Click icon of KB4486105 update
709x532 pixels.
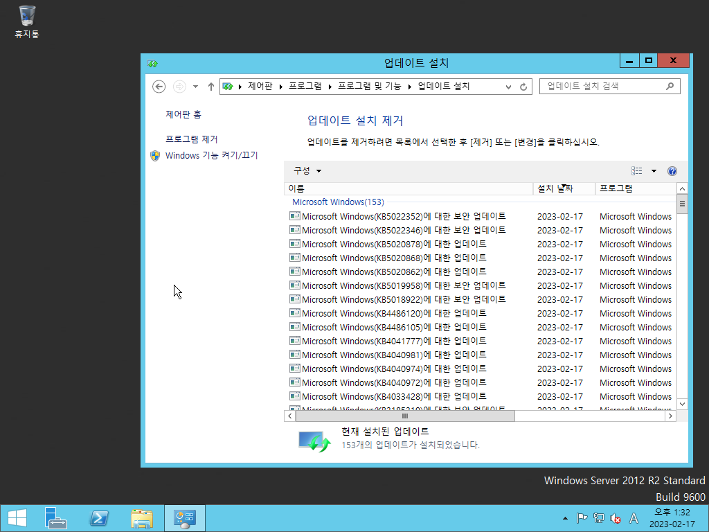(x=295, y=327)
